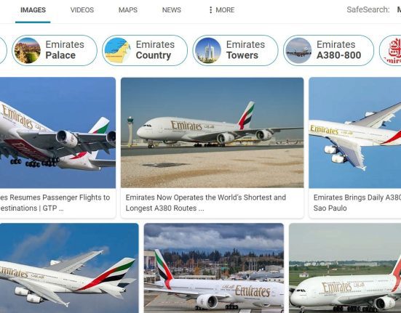View the A380 takeoff image with landing gear
The width and height of the screenshot is (401, 313).
point(57,133)
